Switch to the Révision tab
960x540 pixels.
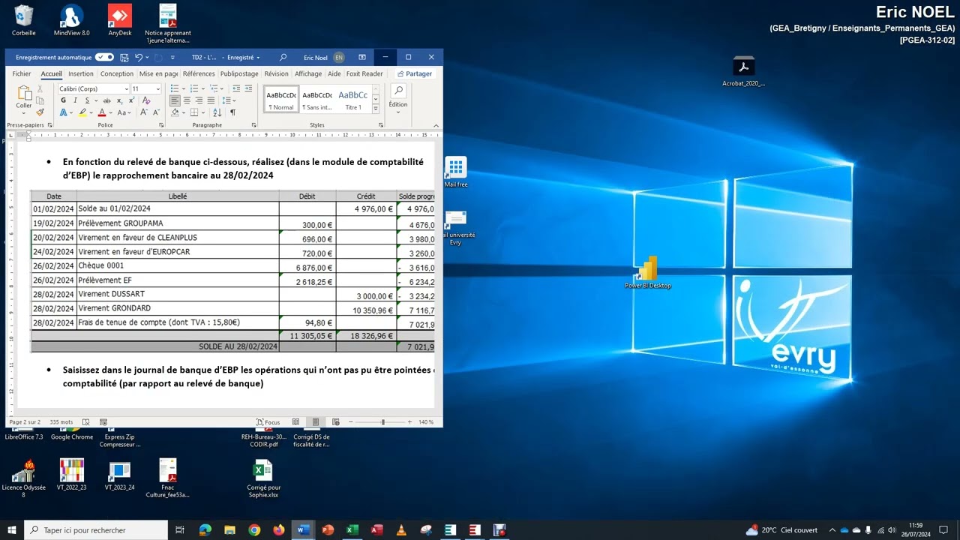(276, 73)
